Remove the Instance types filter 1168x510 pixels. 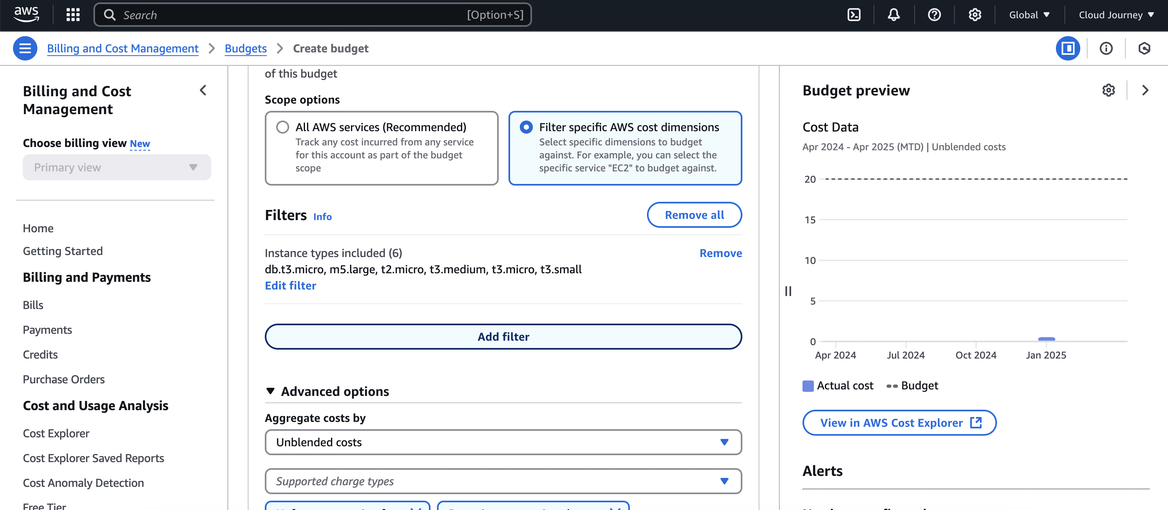(720, 253)
